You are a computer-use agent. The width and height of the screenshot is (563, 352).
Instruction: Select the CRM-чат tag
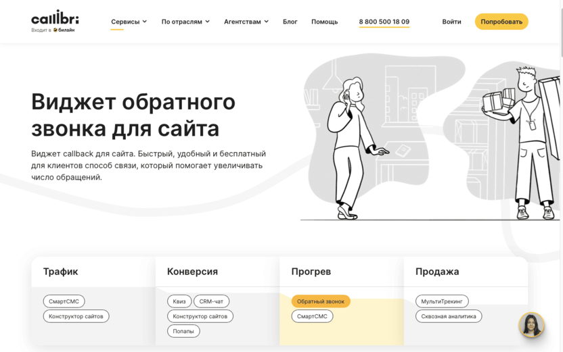pos(211,301)
